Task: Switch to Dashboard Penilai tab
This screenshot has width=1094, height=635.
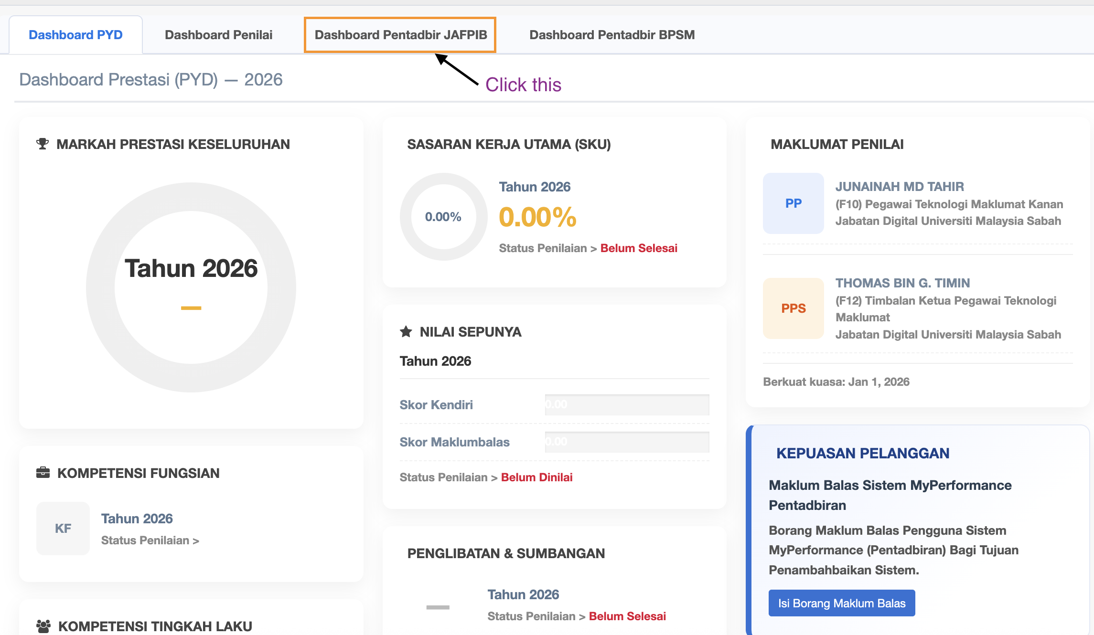Action: point(218,35)
